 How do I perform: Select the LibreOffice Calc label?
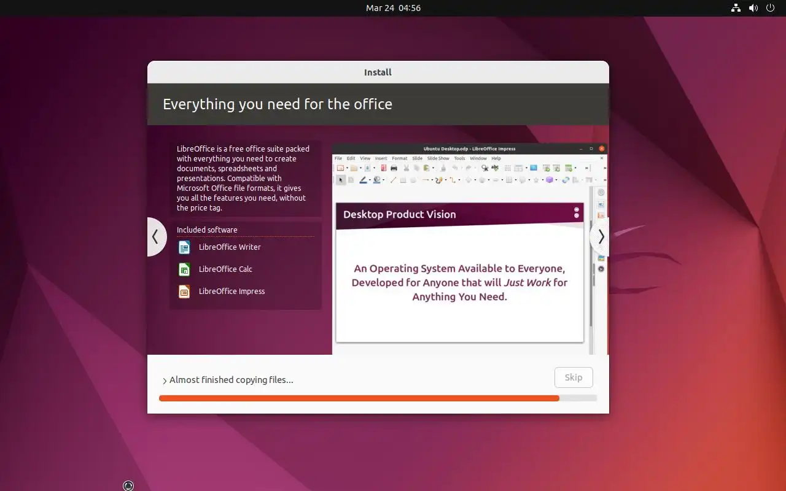(225, 269)
